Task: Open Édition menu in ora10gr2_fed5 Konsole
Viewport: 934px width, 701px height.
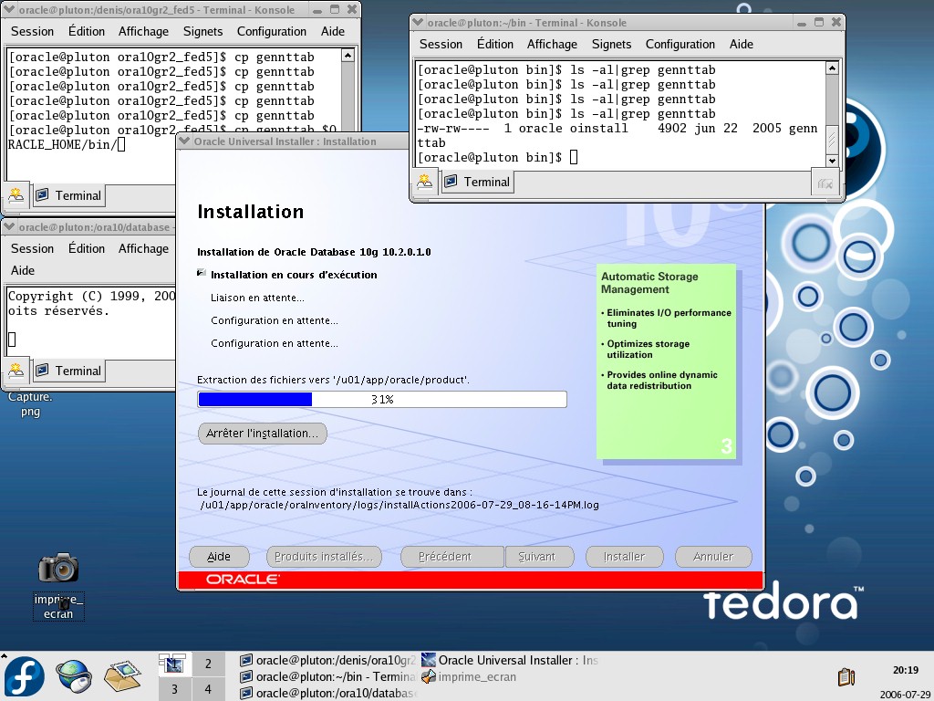Action: click(x=87, y=31)
